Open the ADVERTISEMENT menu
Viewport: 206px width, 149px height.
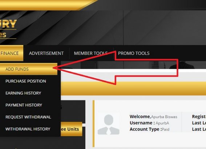[46, 53]
